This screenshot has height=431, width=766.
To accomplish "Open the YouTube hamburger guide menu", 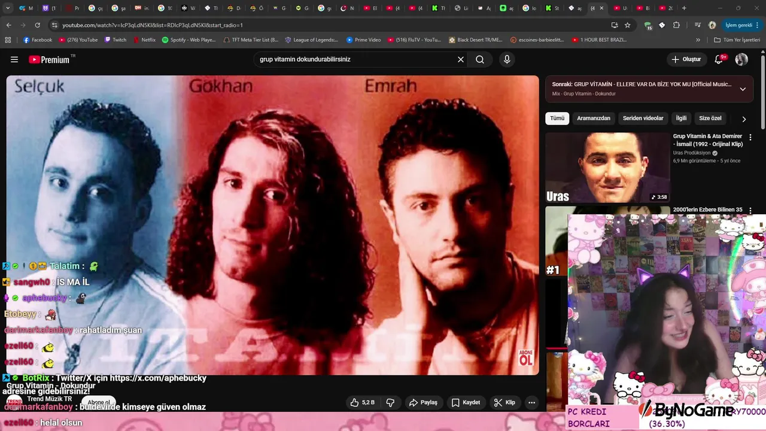I will 14,59.
